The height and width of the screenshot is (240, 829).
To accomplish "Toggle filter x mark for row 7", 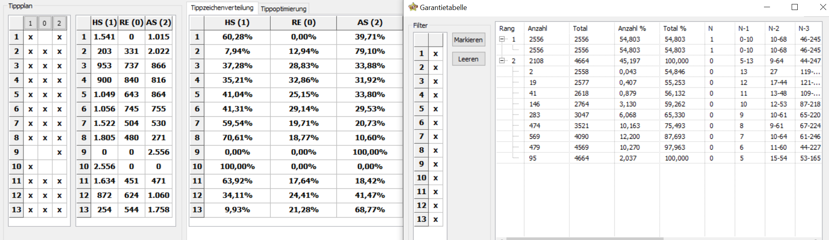I will click(435, 136).
